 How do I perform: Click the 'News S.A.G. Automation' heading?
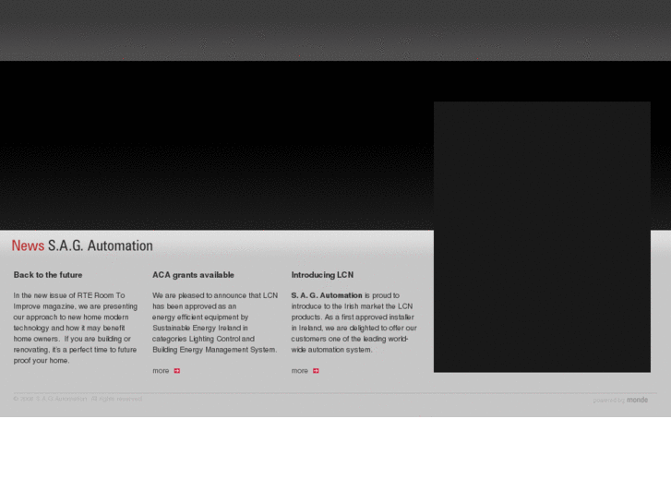(82, 246)
